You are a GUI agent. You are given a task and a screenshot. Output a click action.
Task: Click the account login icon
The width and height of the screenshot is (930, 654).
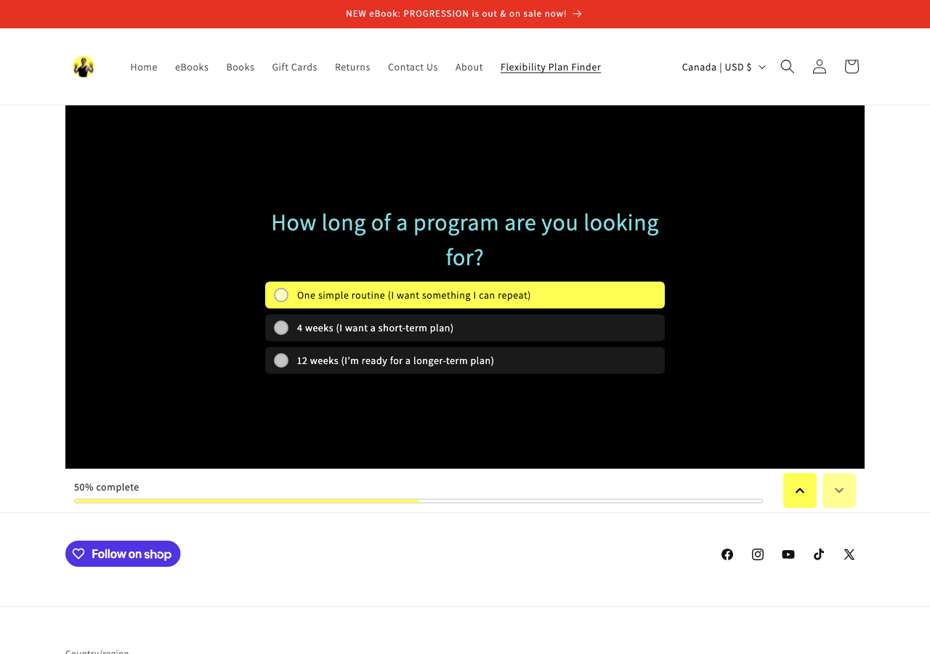coord(820,67)
